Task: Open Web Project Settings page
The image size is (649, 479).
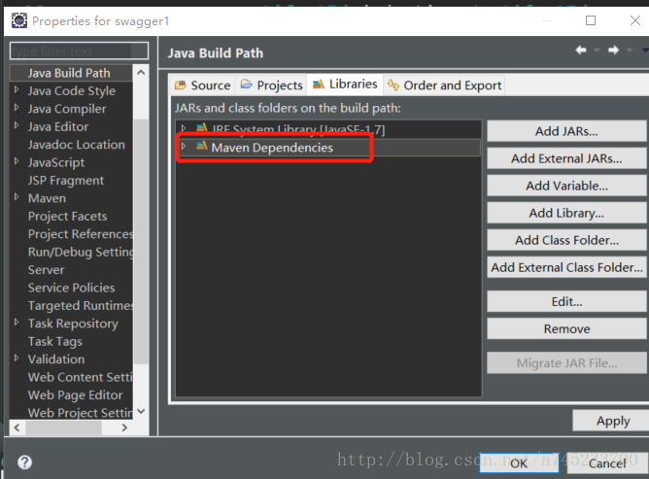Action: tap(81, 412)
